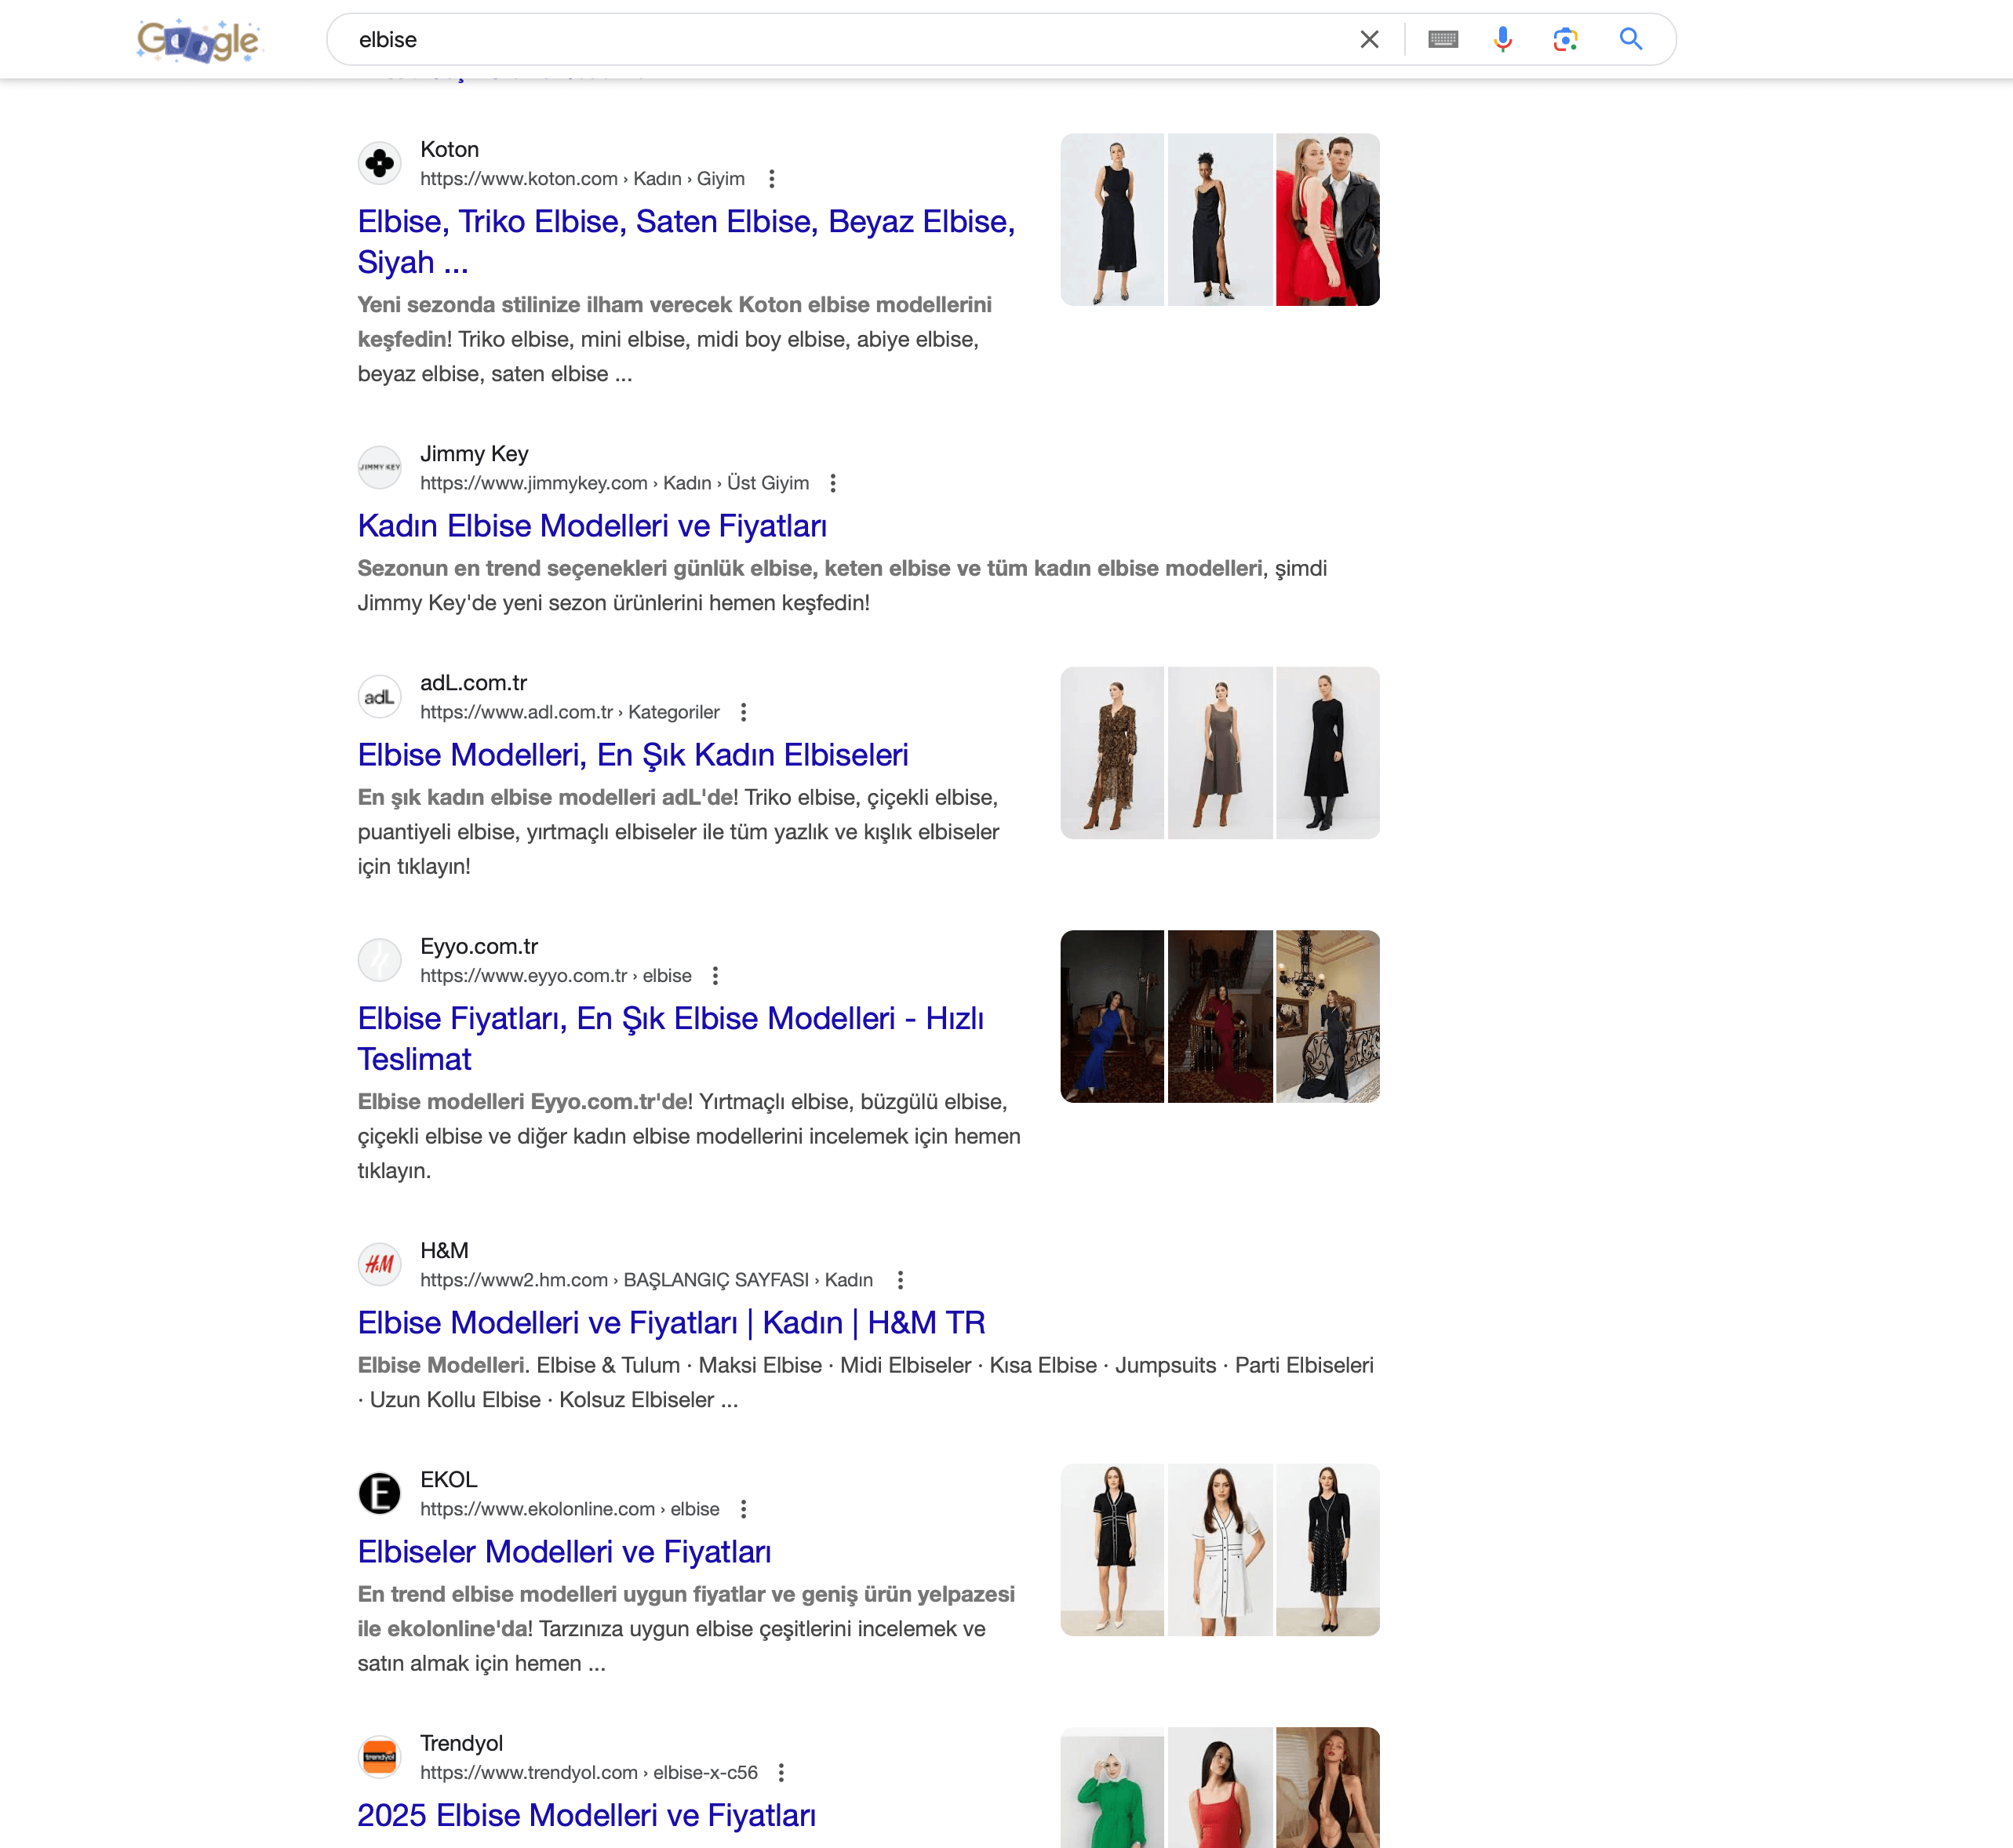Open Eyyo.com.tr result's three-dot menu

point(715,976)
